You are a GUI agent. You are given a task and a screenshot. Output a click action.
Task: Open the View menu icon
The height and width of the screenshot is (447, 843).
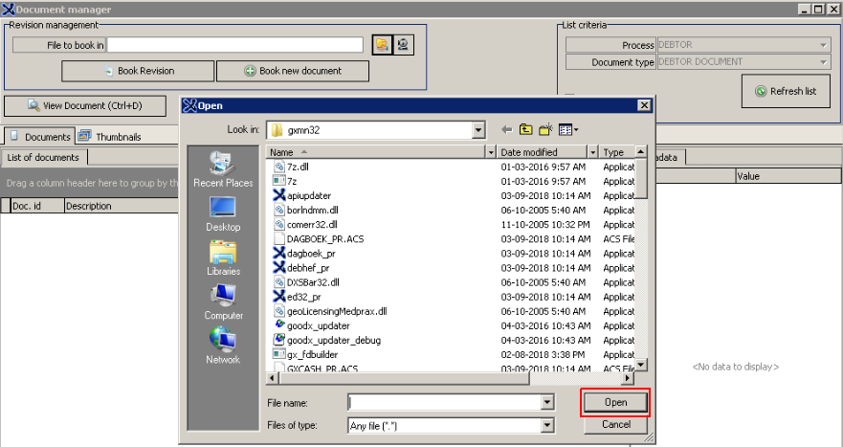pyautogui.click(x=567, y=129)
